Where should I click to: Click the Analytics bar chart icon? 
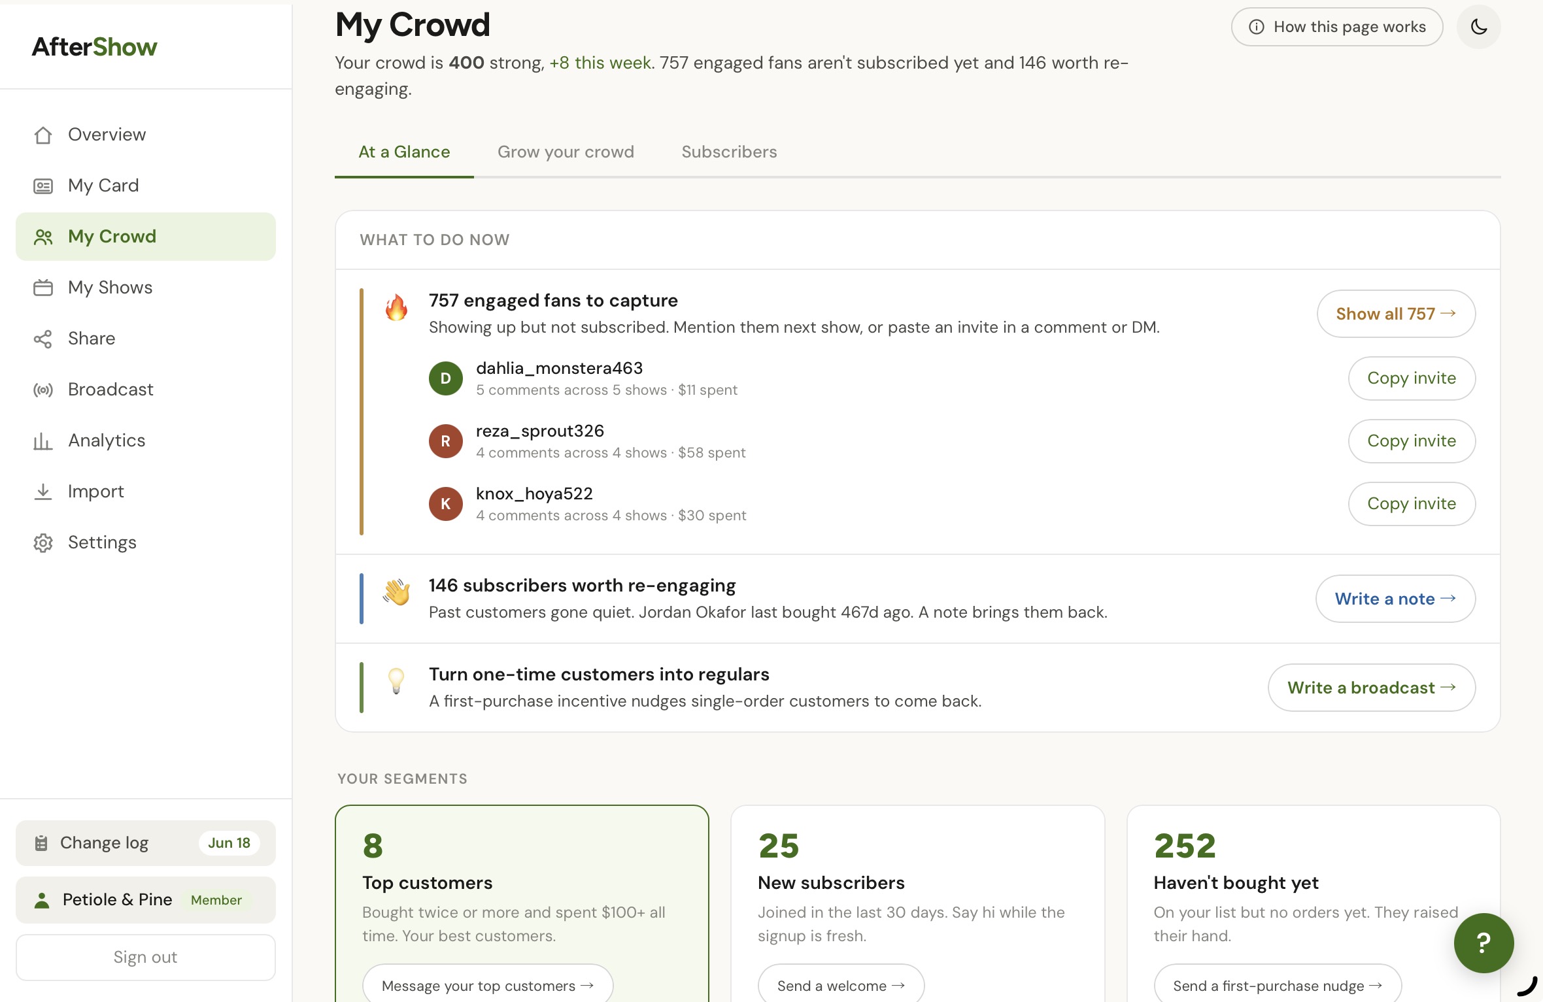(x=43, y=441)
